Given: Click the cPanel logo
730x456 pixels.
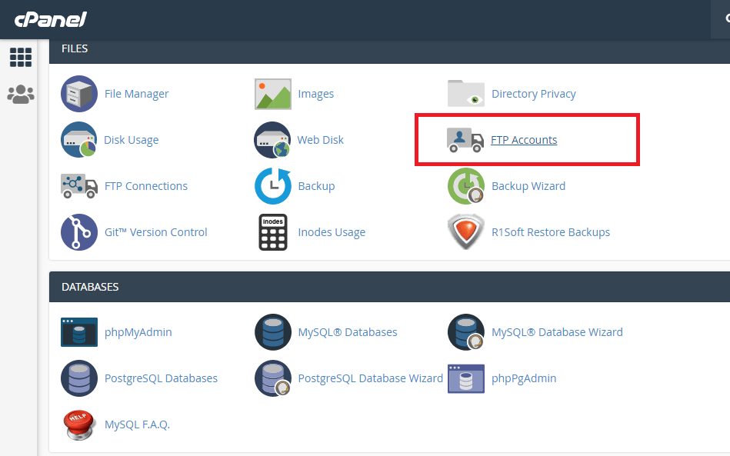Looking at the screenshot, I should tap(50, 19).
